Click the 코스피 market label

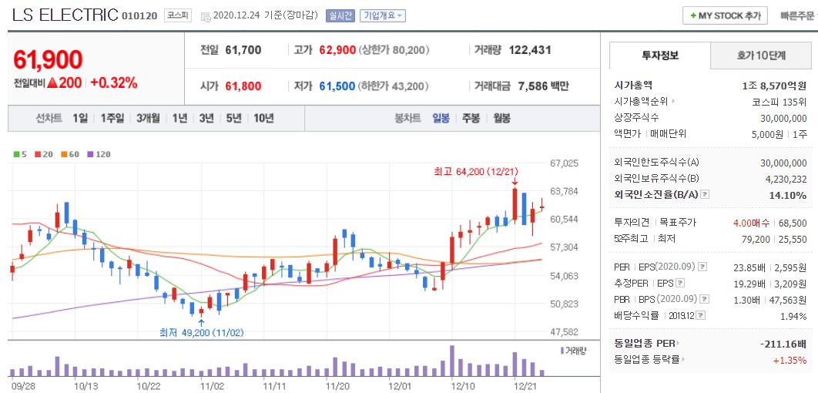coord(178,15)
